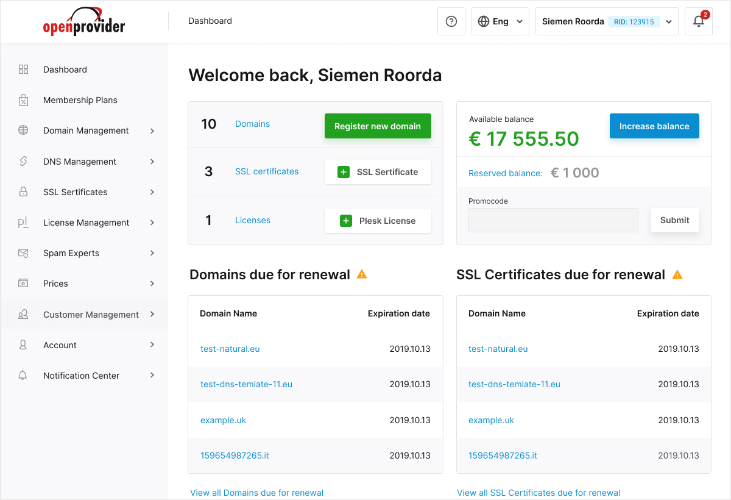731x500 pixels.
Task: Click the Increase balance button
Action: [x=654, y=126]
